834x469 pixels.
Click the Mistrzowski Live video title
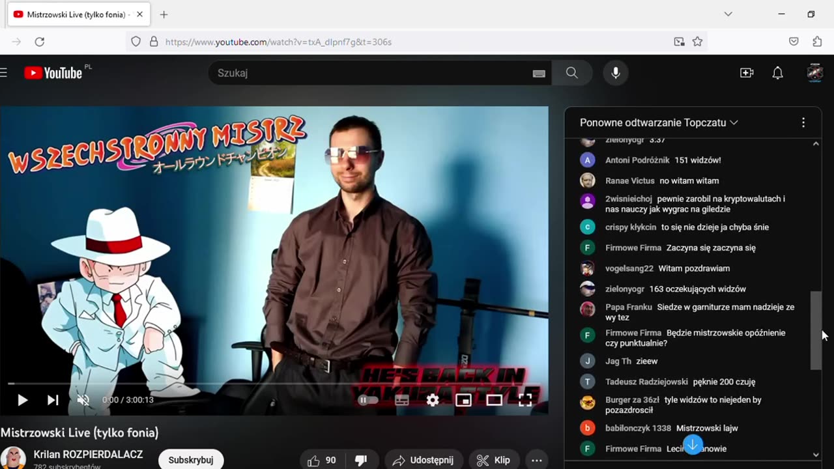point(79,433)
